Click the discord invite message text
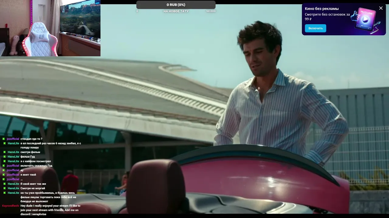389x218 pixels. pyautogui.click(x=50, y=210)
